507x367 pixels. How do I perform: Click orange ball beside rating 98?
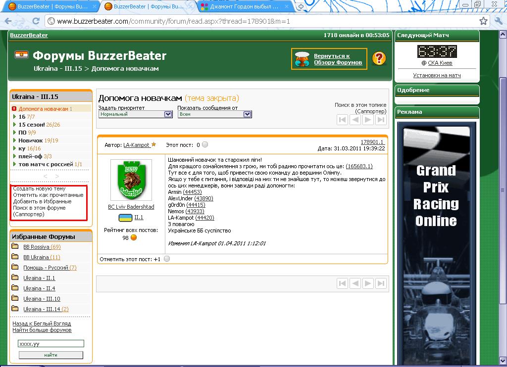[x=134, y=237]
